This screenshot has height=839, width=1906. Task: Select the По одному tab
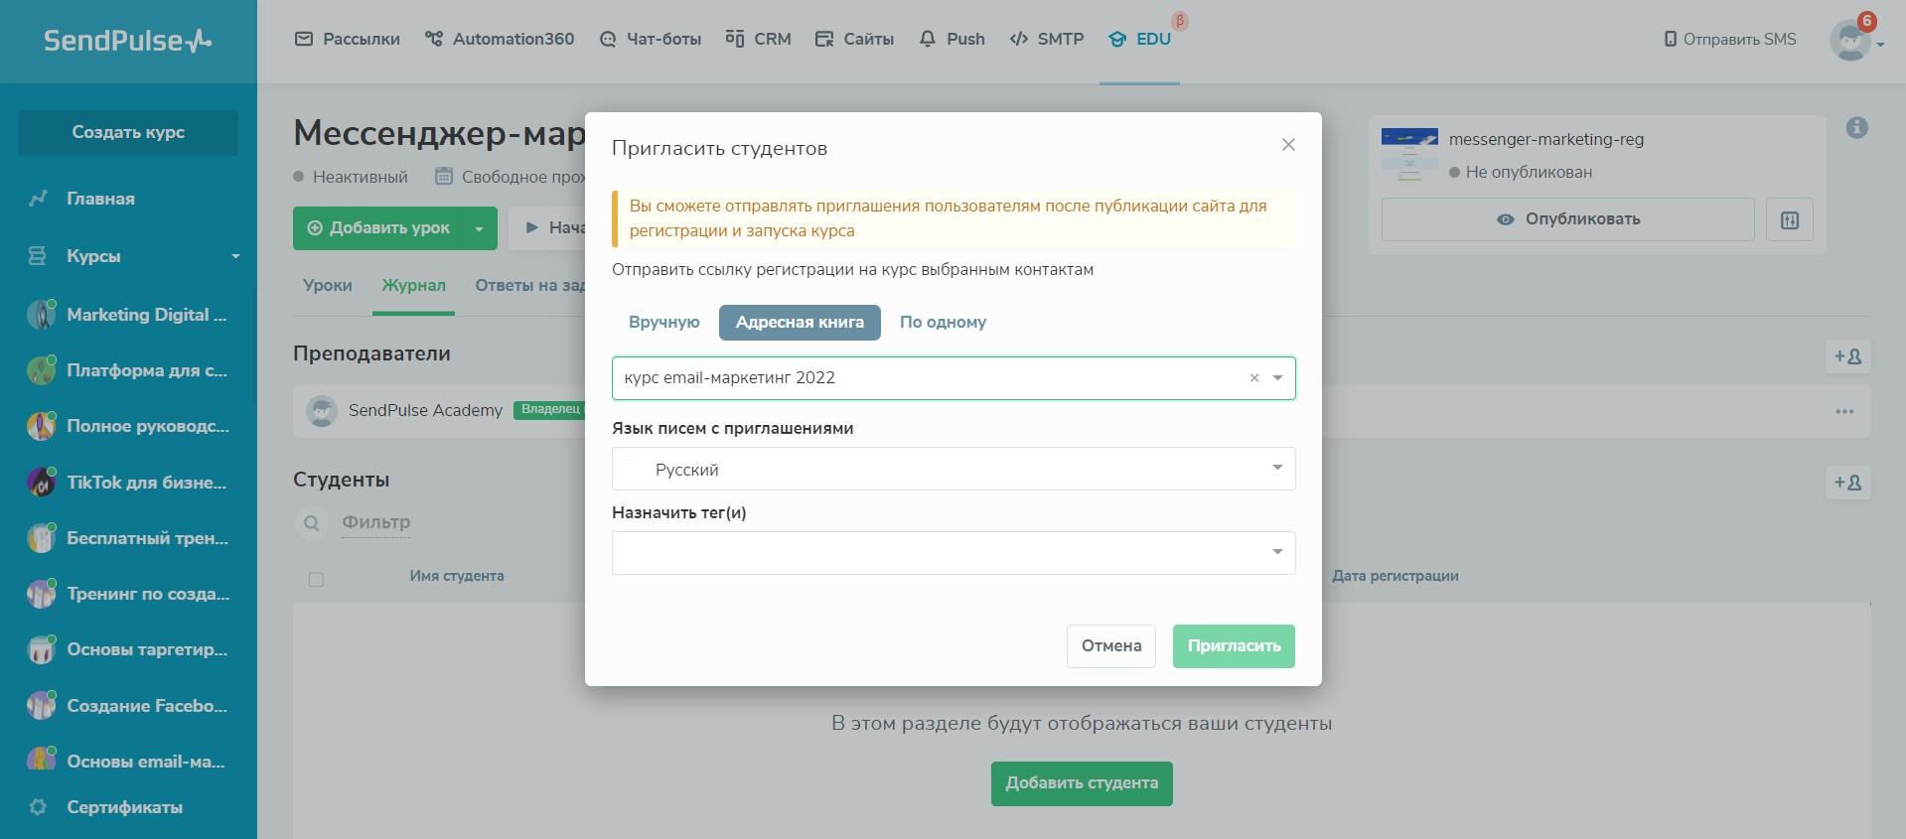tap(943, 323)
